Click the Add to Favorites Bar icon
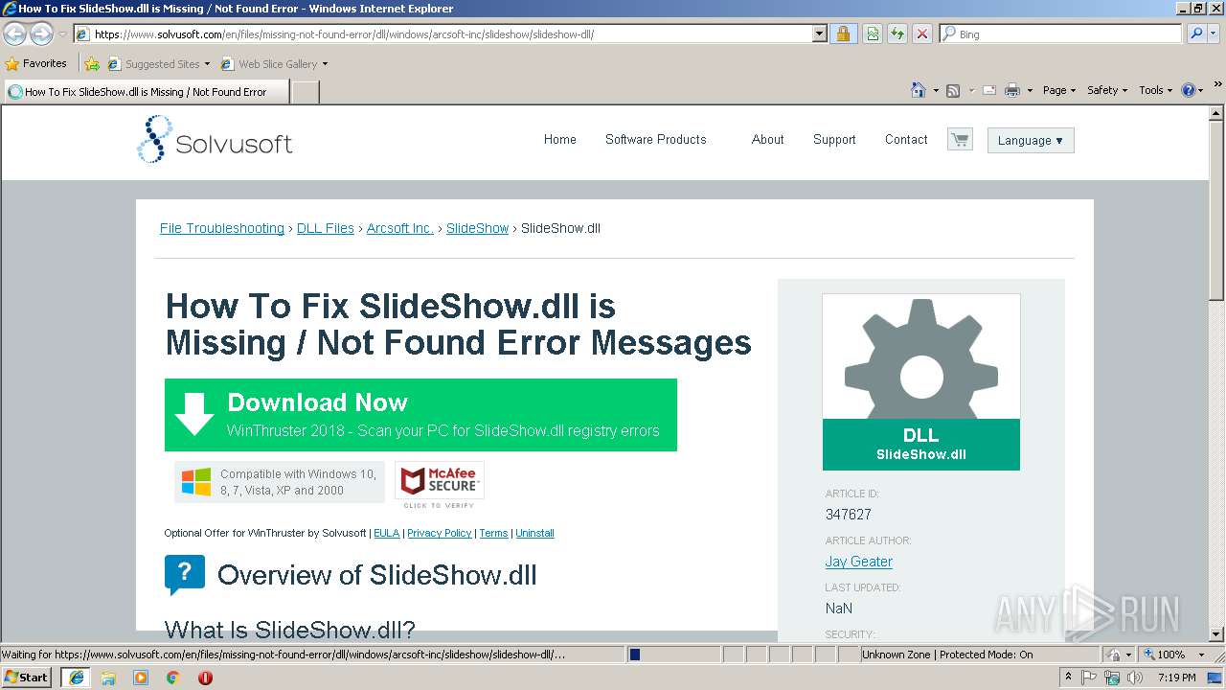The image size is (1226, 690). point(92,64)
